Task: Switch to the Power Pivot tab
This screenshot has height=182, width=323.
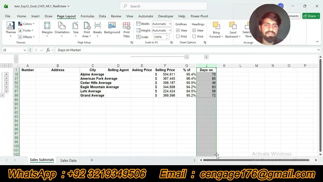Action: click(x=199, y=16)
